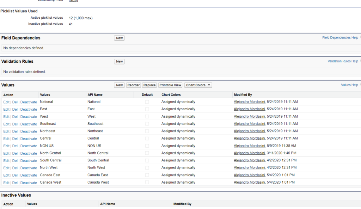
Task: Click New button in Values section
Action: pyautogui.click(x=120, y=85)
